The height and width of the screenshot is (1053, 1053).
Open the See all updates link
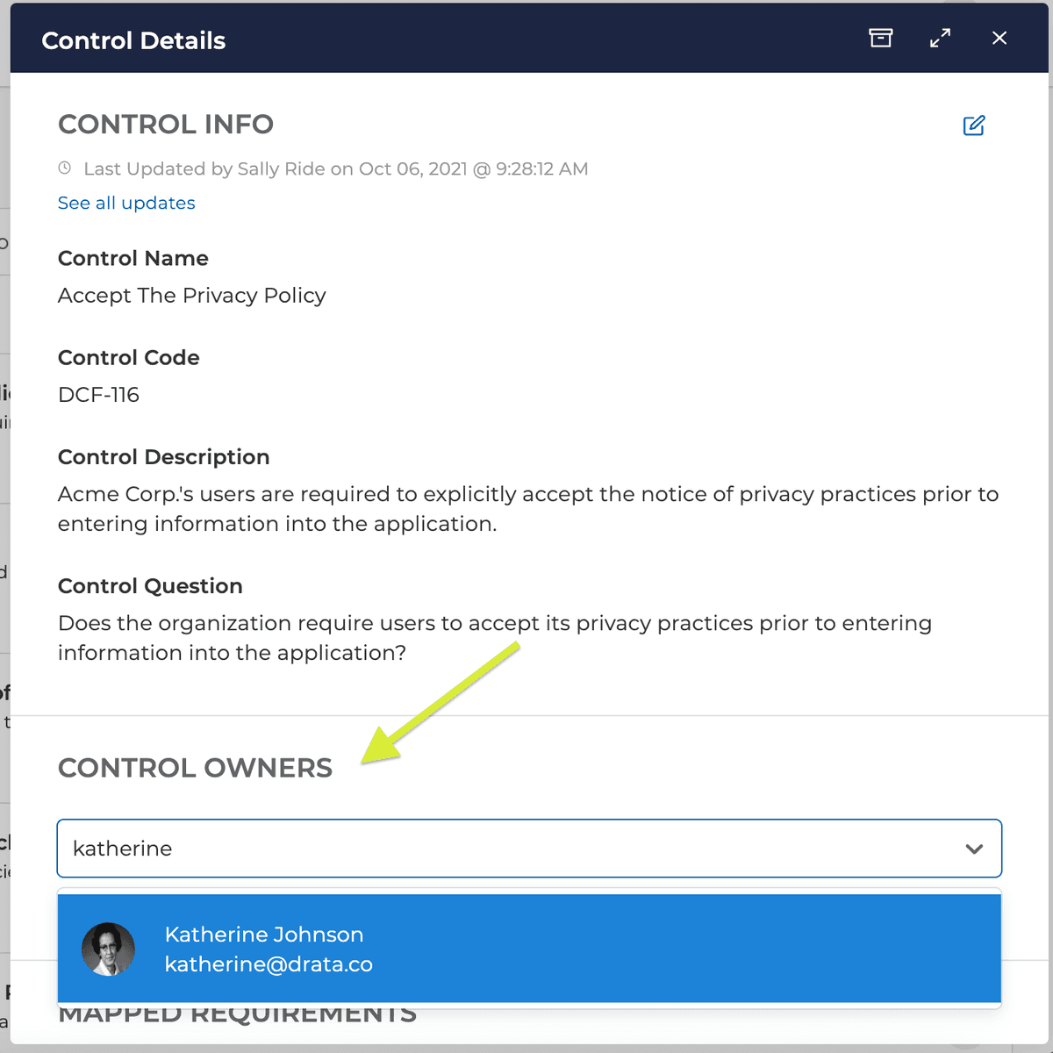(x=126, y=203)
